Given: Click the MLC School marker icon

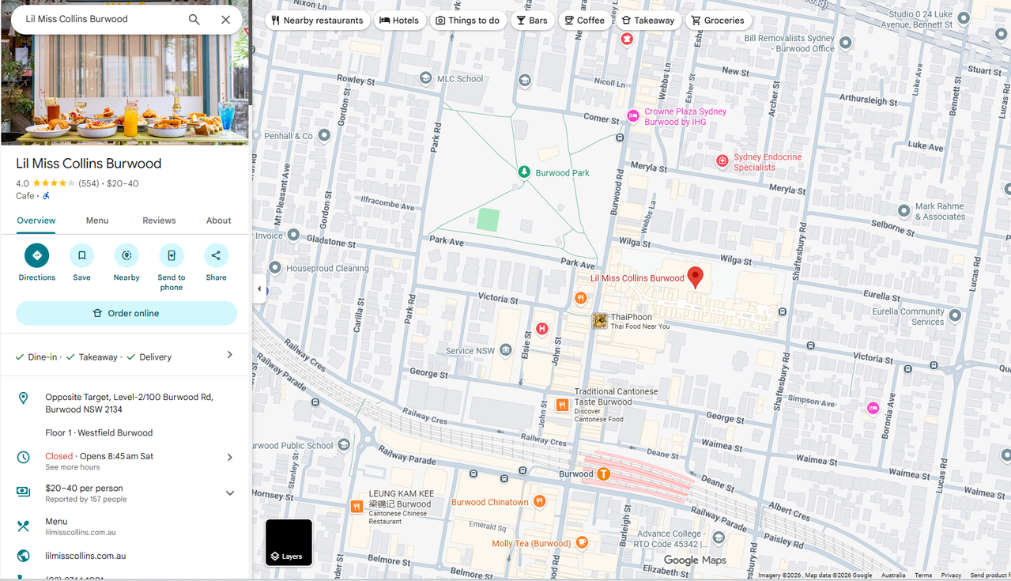Looking at the screenshot, I should coord(426,78).
